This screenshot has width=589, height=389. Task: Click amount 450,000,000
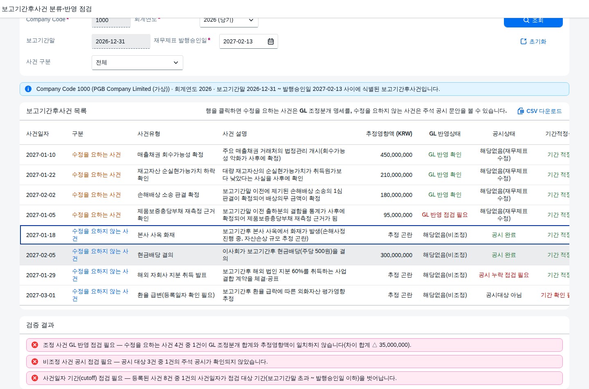click(396, 155)
